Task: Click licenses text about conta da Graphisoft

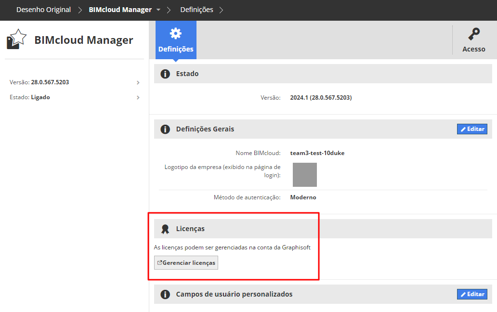Action: 232,247
